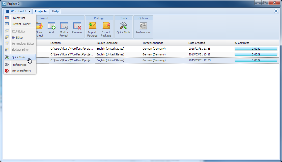
Task: Click the red Exit Wordfast 4 icon
Action: (x=7, y=71)
